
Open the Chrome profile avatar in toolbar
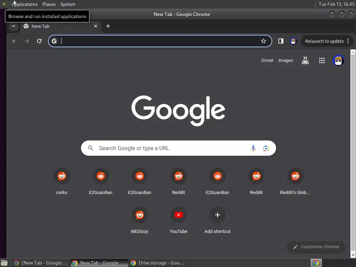(x=293, y=41)
